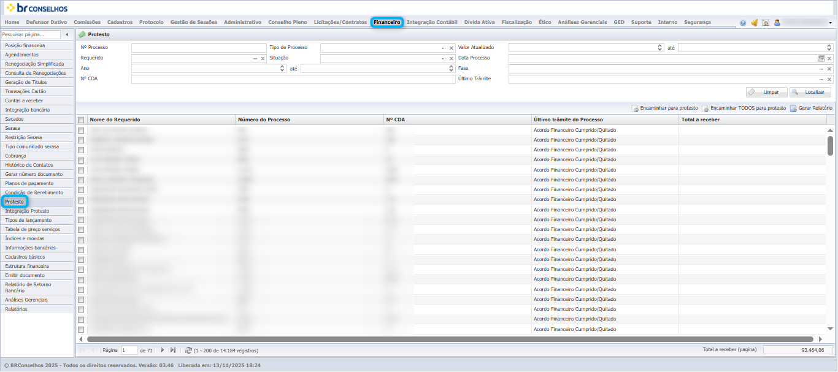
Task: Open the Tipo de Processo lookup ellipsis
Action: tap(444, 48)
